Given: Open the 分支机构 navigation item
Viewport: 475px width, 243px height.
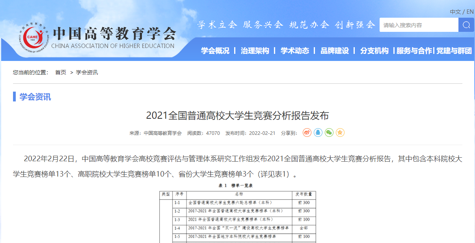Looking at the screenshot, I should (374, 51).
